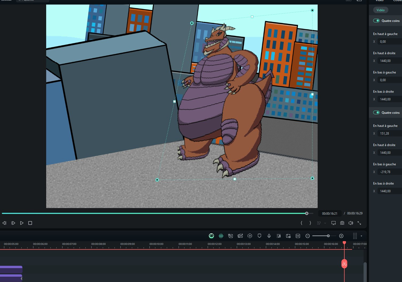
Task: Click the microphone voiceover record icon
Action: (269, 236)
